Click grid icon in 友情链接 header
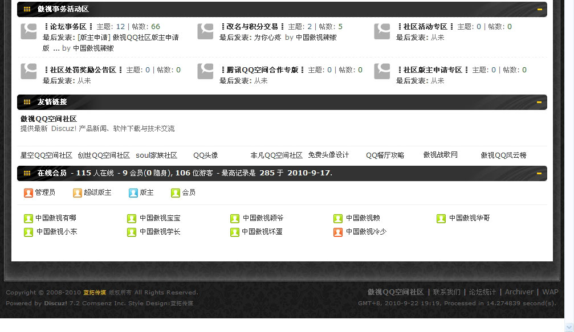Image resolution: width=574 pixels, height=332 pixels. 27,102
